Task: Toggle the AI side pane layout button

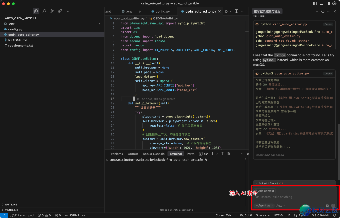Action: pos(328,3)
